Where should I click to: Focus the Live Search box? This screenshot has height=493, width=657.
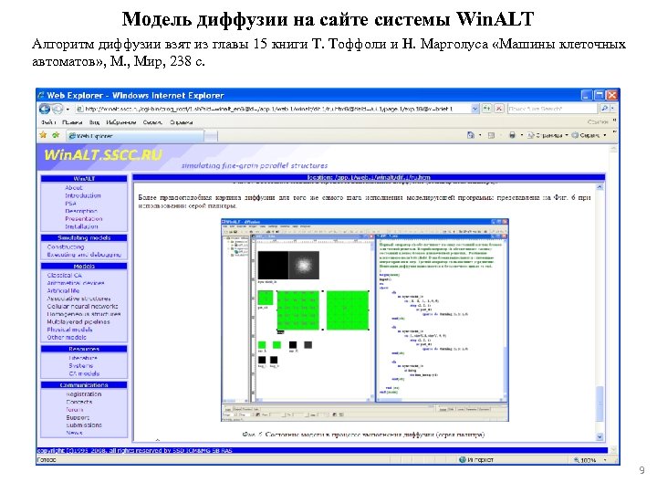(x=552, y=109)
